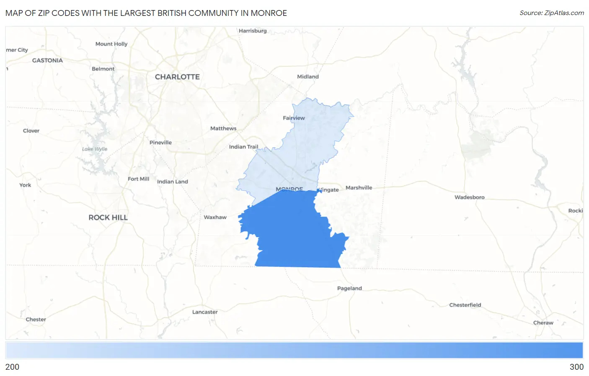Click the Lancaster town label

coord(205,312)
